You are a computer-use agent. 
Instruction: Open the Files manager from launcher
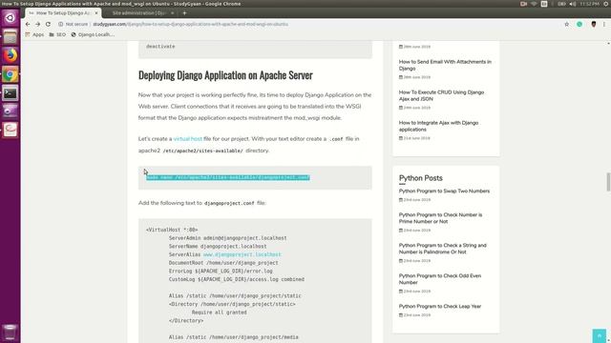tap(11, 37)
